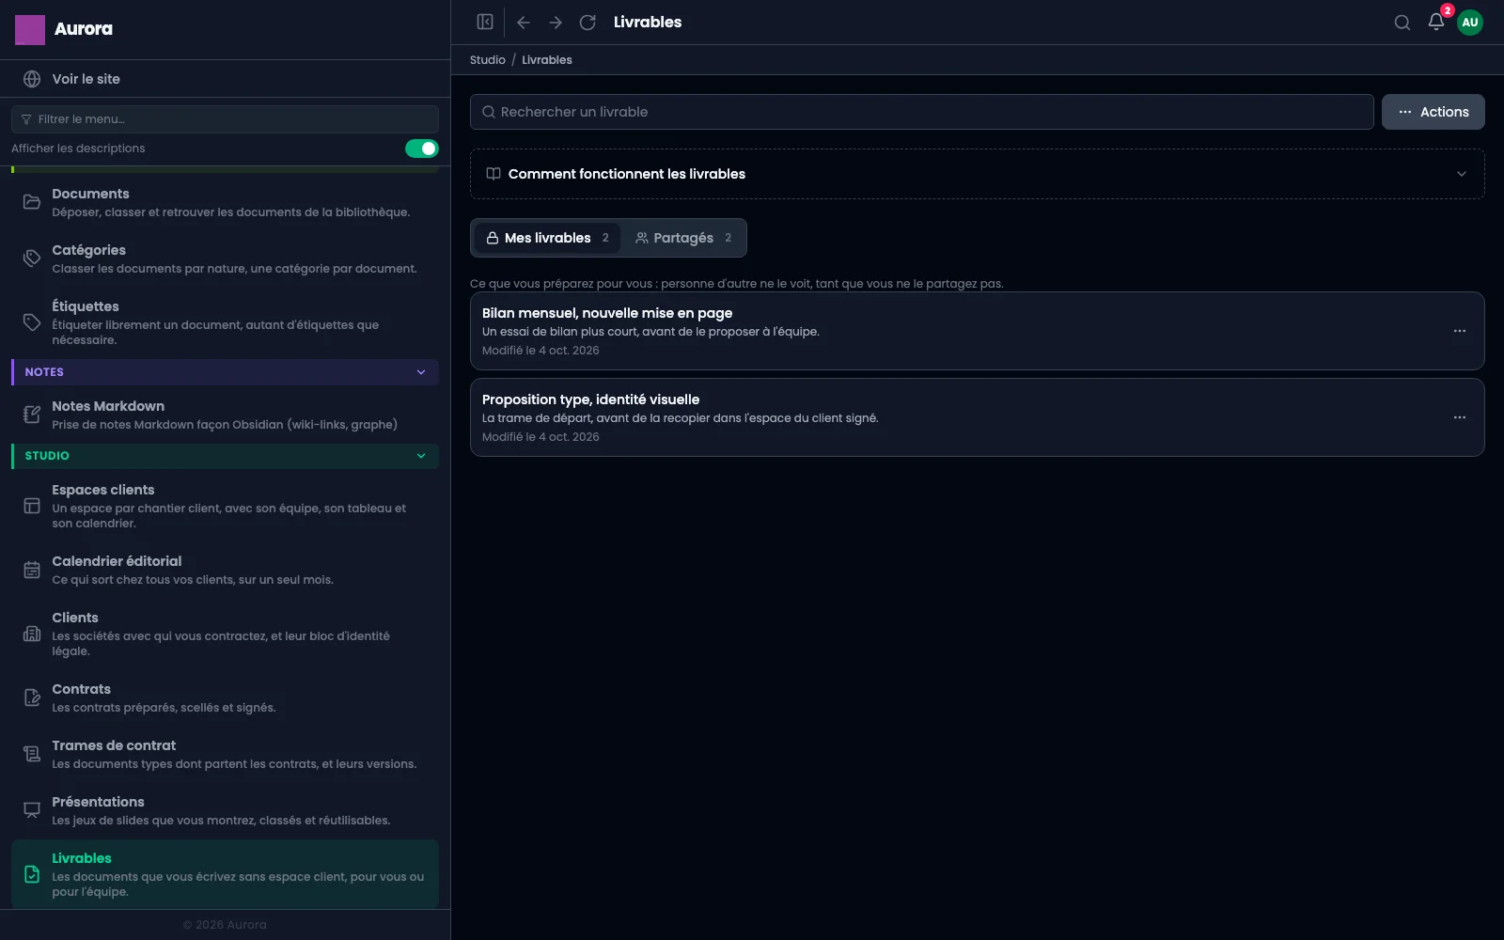This screenshot has height=940, width=1504.
Task: Click the Contrats menu label
Action: coord(81,689)
